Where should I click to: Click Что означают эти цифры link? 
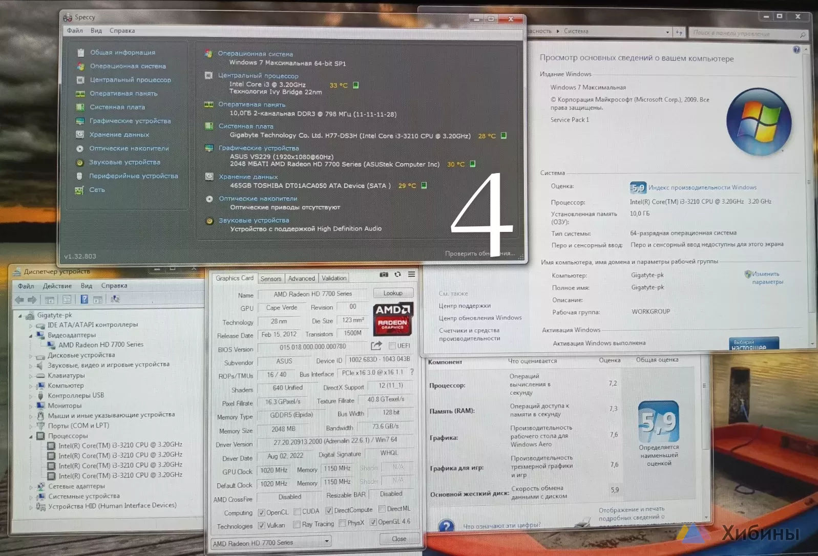click(501, 525)
